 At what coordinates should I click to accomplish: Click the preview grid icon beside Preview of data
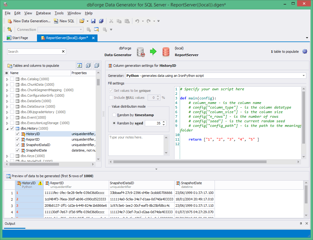click(8, 176)
